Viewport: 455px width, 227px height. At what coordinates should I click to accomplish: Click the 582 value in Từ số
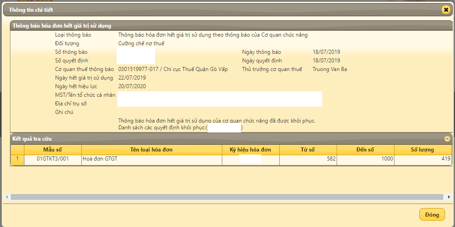pos(330,159)
